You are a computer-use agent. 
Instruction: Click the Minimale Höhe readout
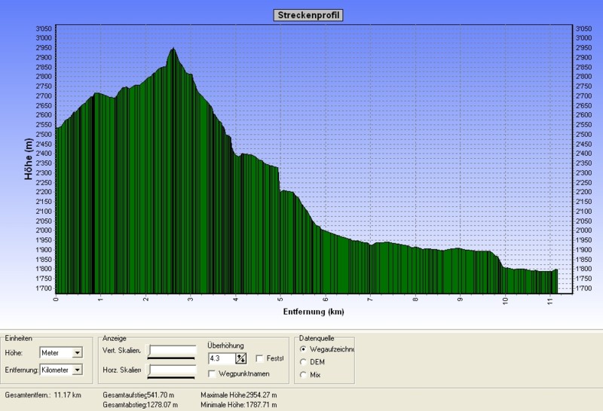[239, 404]
